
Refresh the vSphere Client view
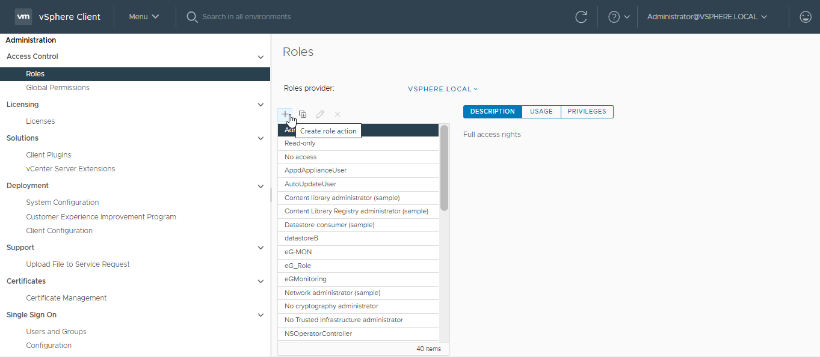[x=581, y=17]
